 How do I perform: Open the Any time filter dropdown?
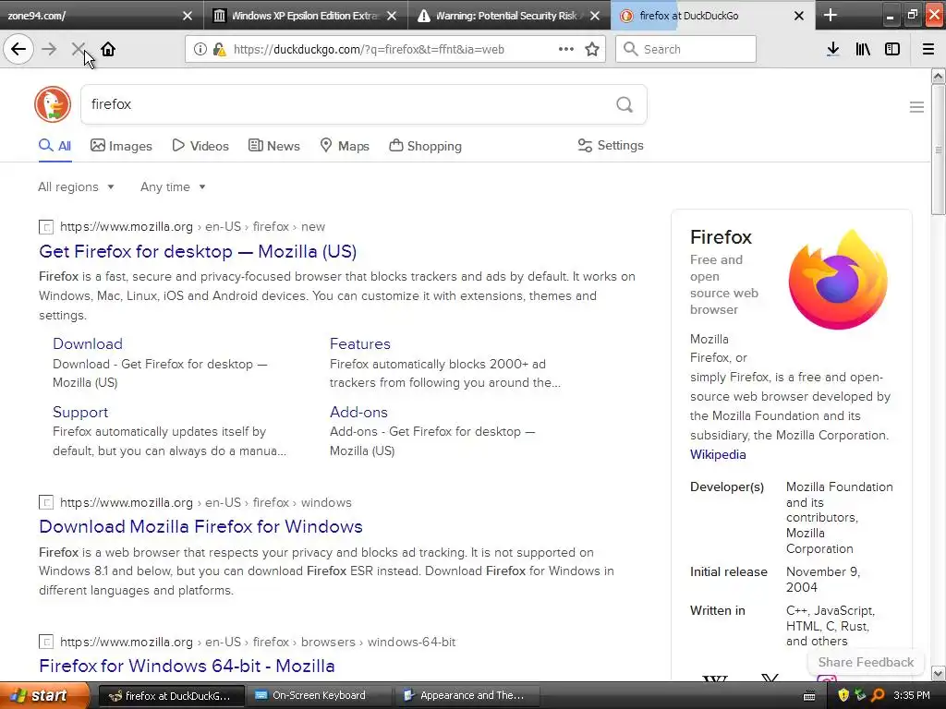click(173, 186)
